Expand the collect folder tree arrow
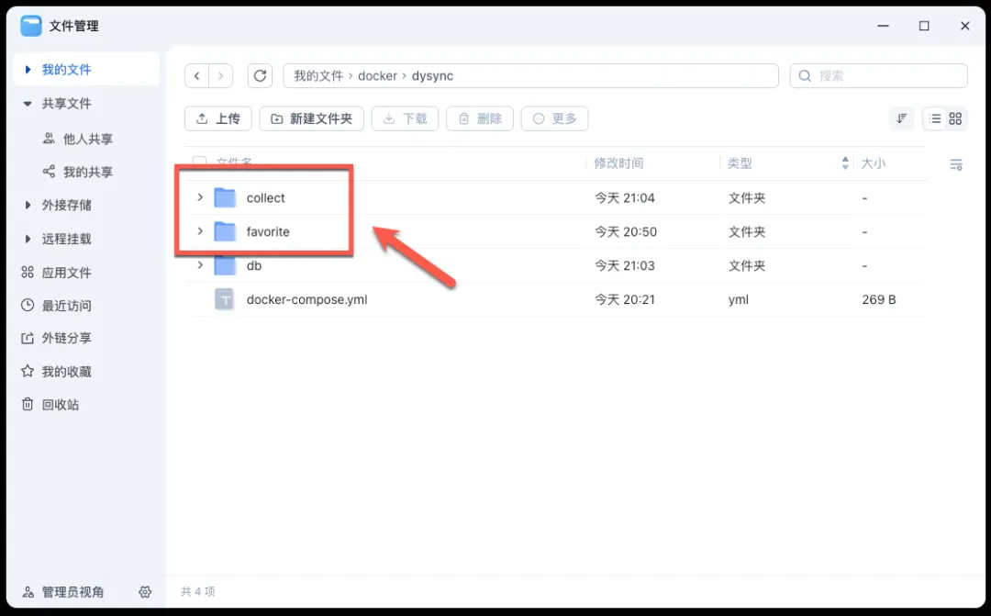Image resolution: width=991 pixels, height=616 pixels. coord(200,197)
